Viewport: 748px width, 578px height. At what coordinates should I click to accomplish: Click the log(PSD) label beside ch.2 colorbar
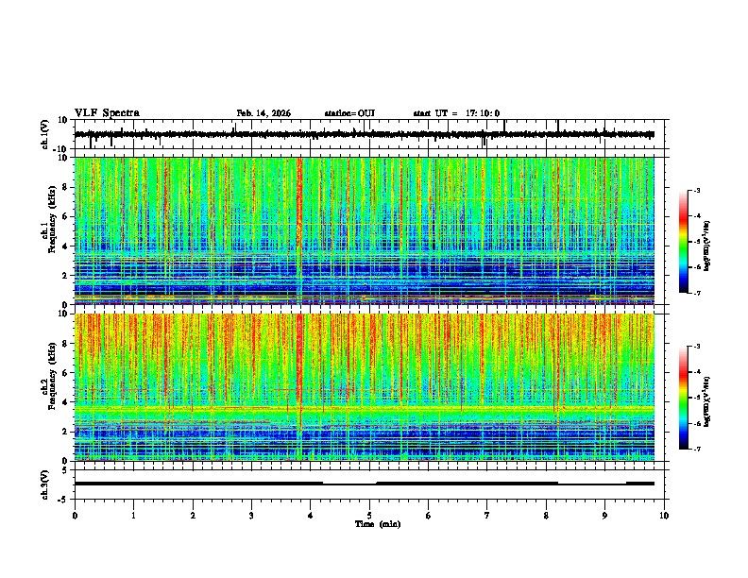point(706,401)
